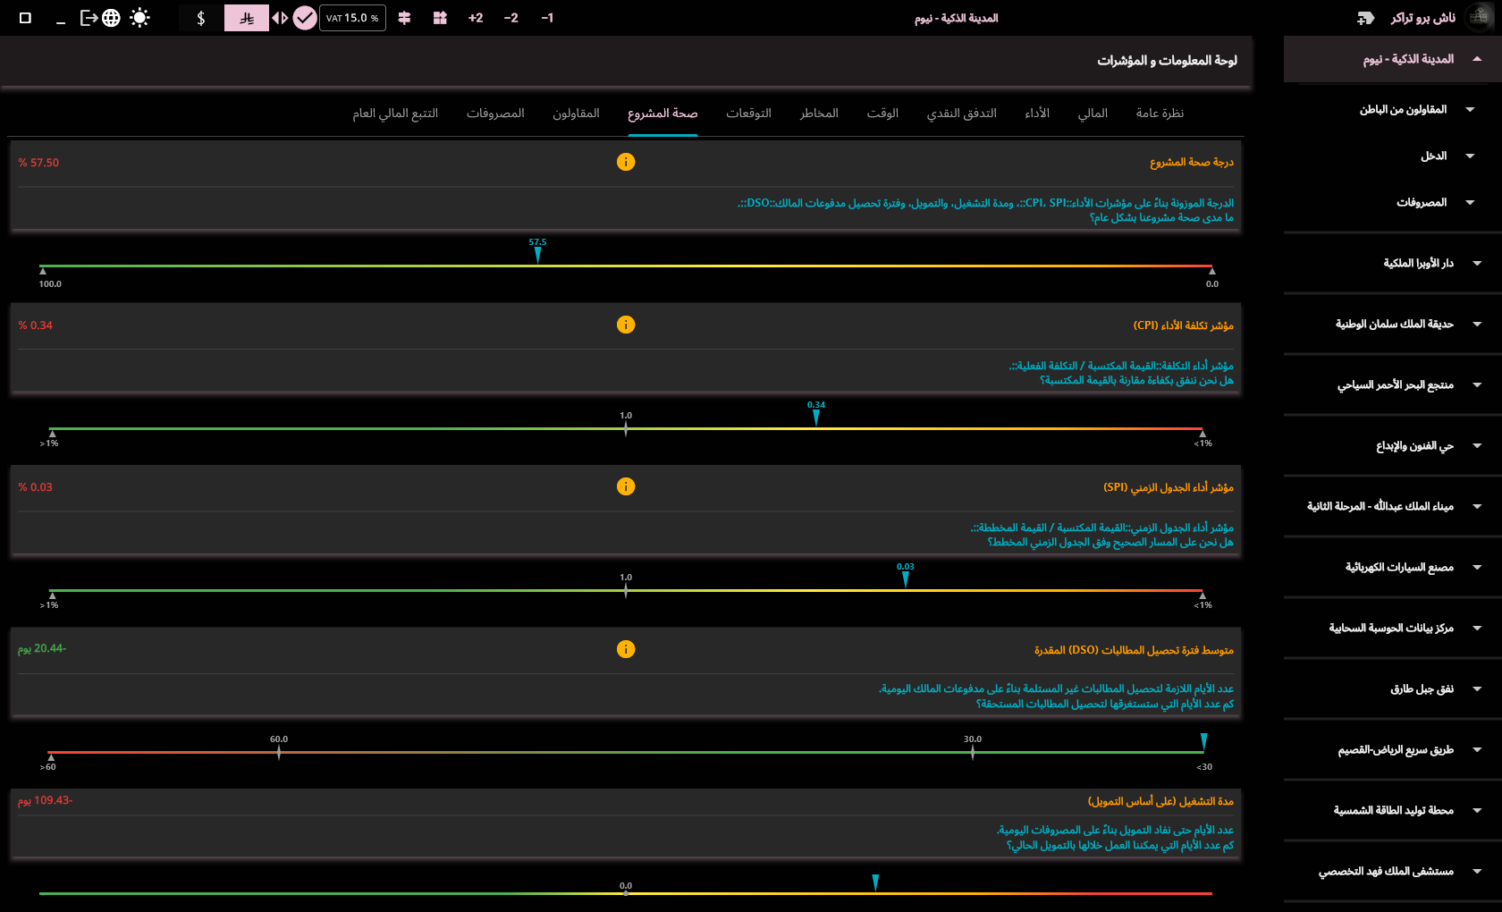Switch to the المخاطر tab
Image resolution: width=1502 pixels, height=912 pixels.
click(x=819, y=114)
